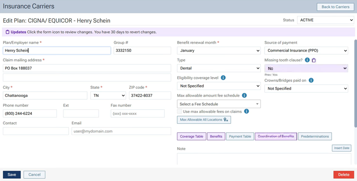Select the Predeterminations tab
357x181 pixels.
tap(315, 136)
